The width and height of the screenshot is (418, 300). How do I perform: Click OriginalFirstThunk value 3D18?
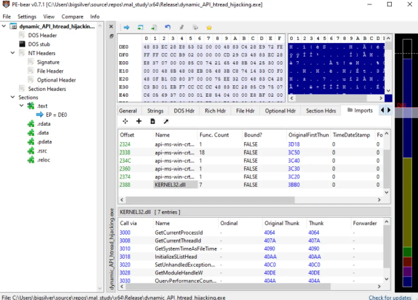(x=294, y=144)
